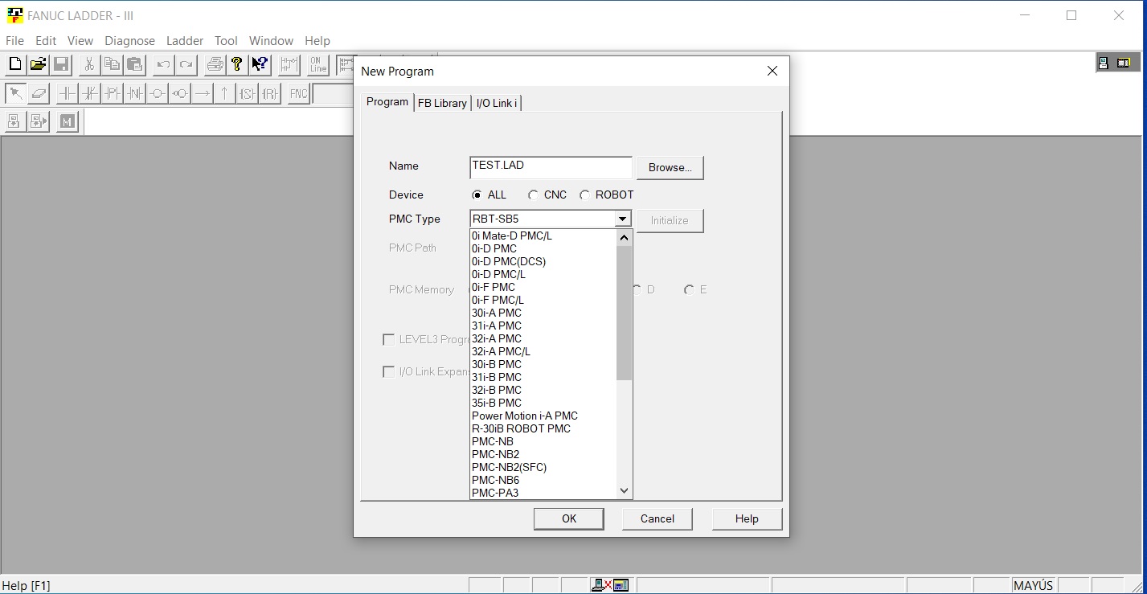The image size is (1147, 594).
Task: Select the normally closed contact tool
Action: pos(90,93)
